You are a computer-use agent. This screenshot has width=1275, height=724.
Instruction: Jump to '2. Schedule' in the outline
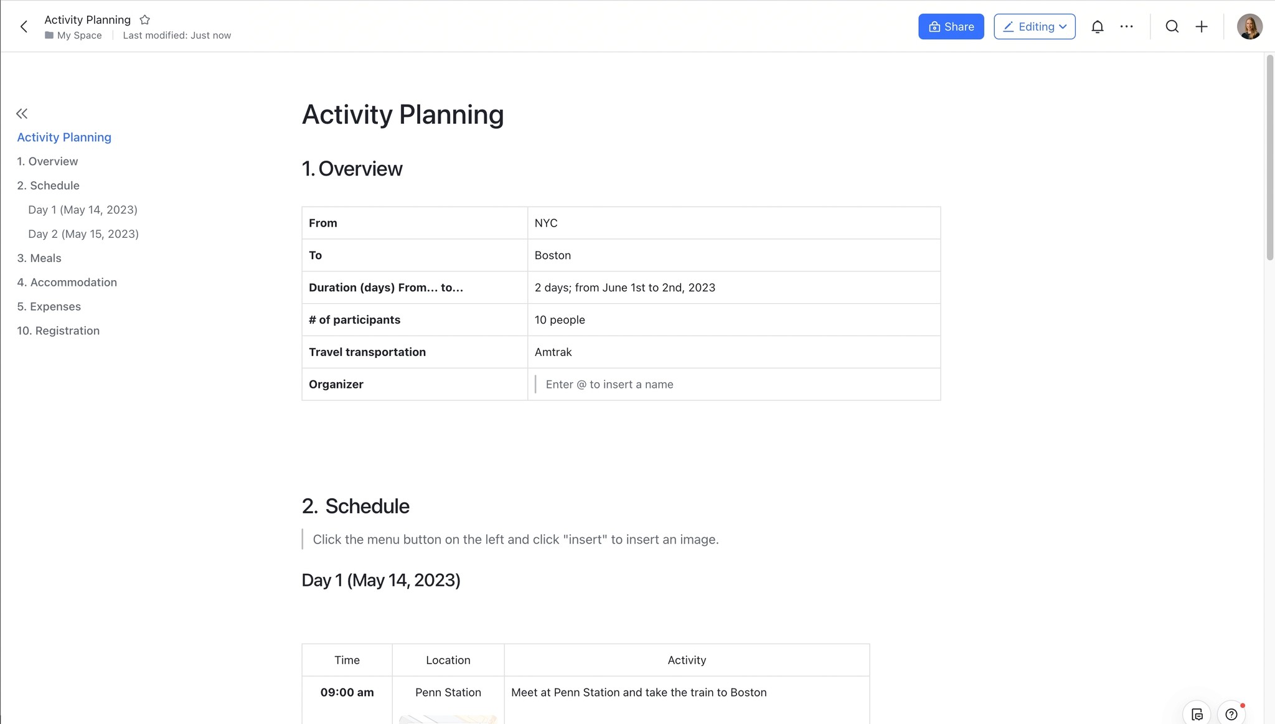pos(48,185)
